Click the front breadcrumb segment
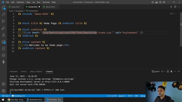The height and width of the screenshot is (102, 182). coord(11,11)
